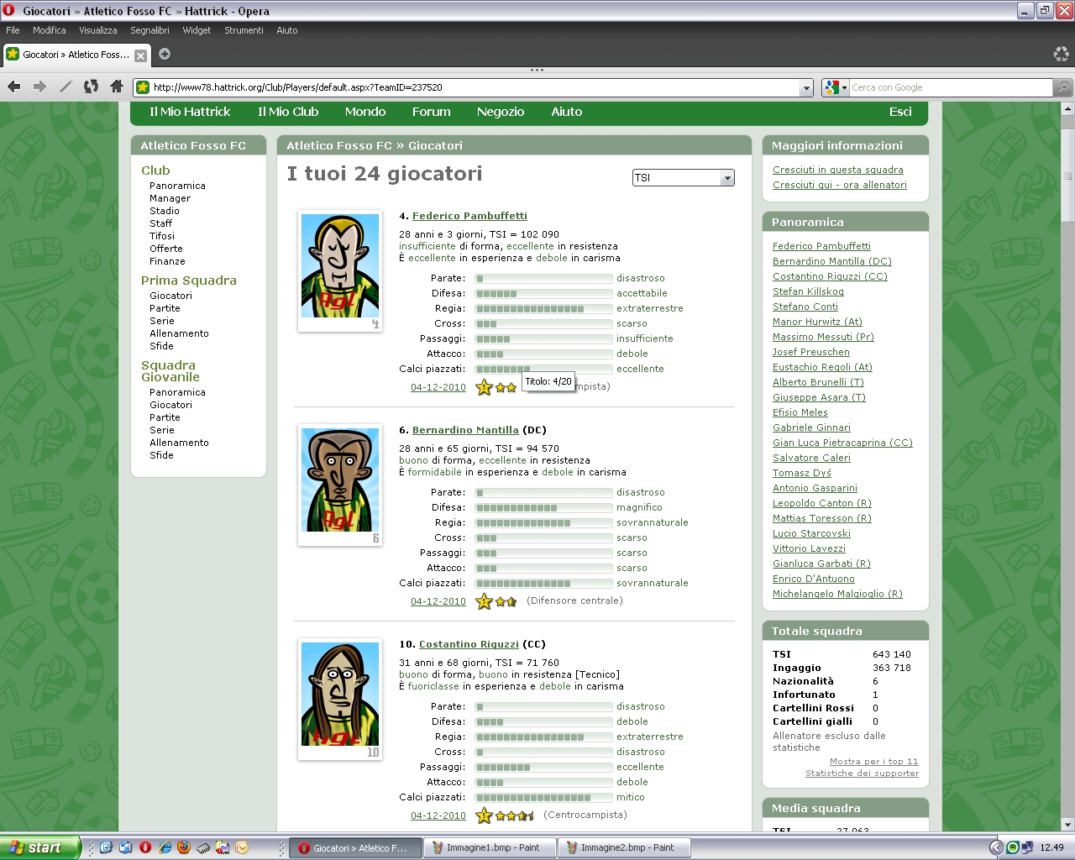Open the Finanze sidebar link

pos(167,261)
